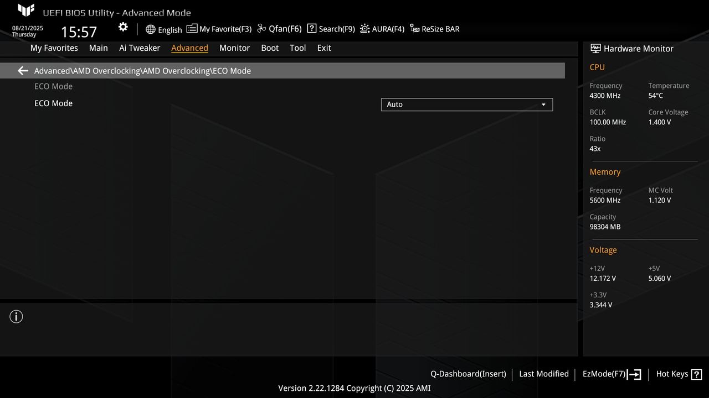Open Q-Dashboard
The height and width of the screenshot is (398, 709).
[468, 374]
